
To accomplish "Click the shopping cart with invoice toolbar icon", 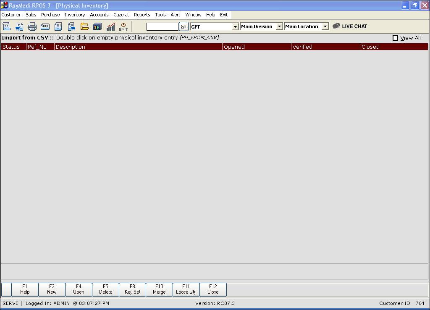I will coord(19,26).
